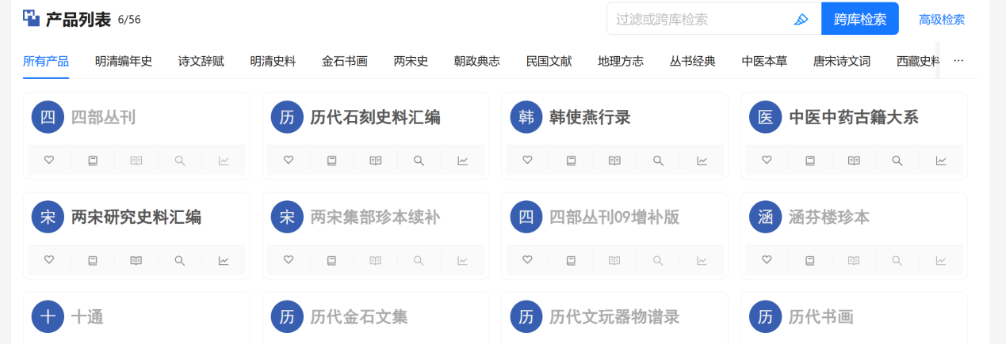Click the book icon on 四部丛刊09增补版 card
The width and height of the screenshot is (1006, 344).
pyautogui.click(x=571, y=260)
